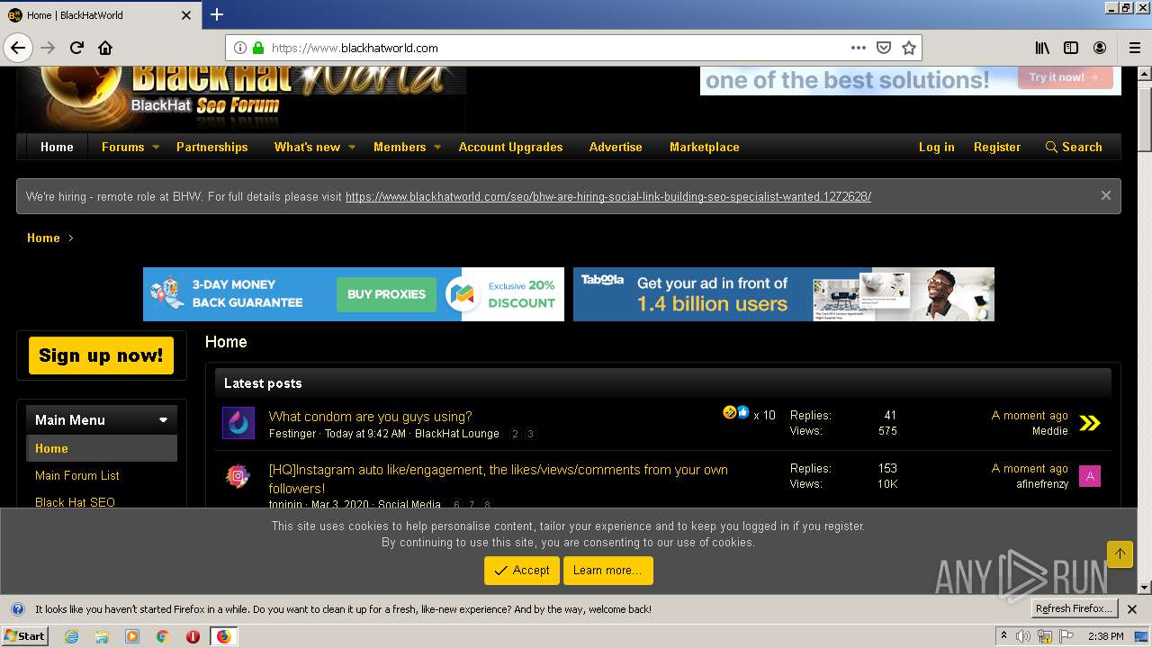Open Festinger's avatar on condom thread

pos(238,423)
